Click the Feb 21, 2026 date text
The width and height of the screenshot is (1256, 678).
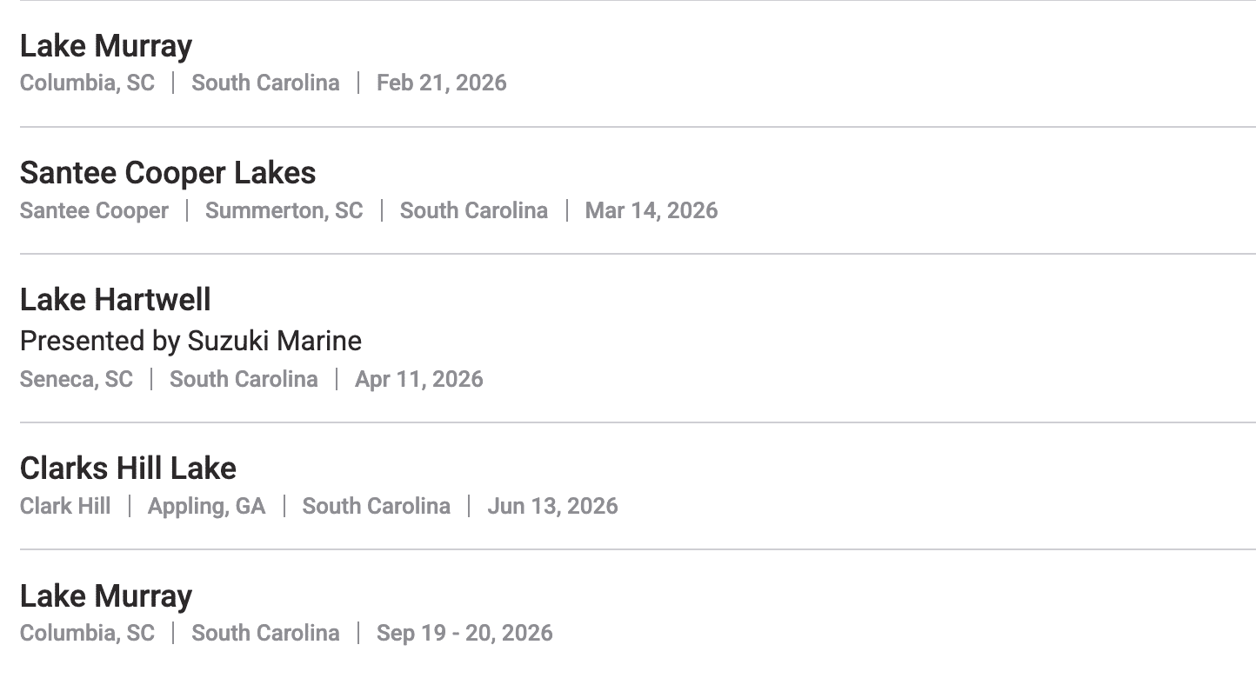pyautogui.click(x=441, y=83)
